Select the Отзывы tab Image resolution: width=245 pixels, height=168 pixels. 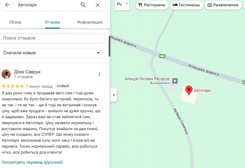point(53,22)
